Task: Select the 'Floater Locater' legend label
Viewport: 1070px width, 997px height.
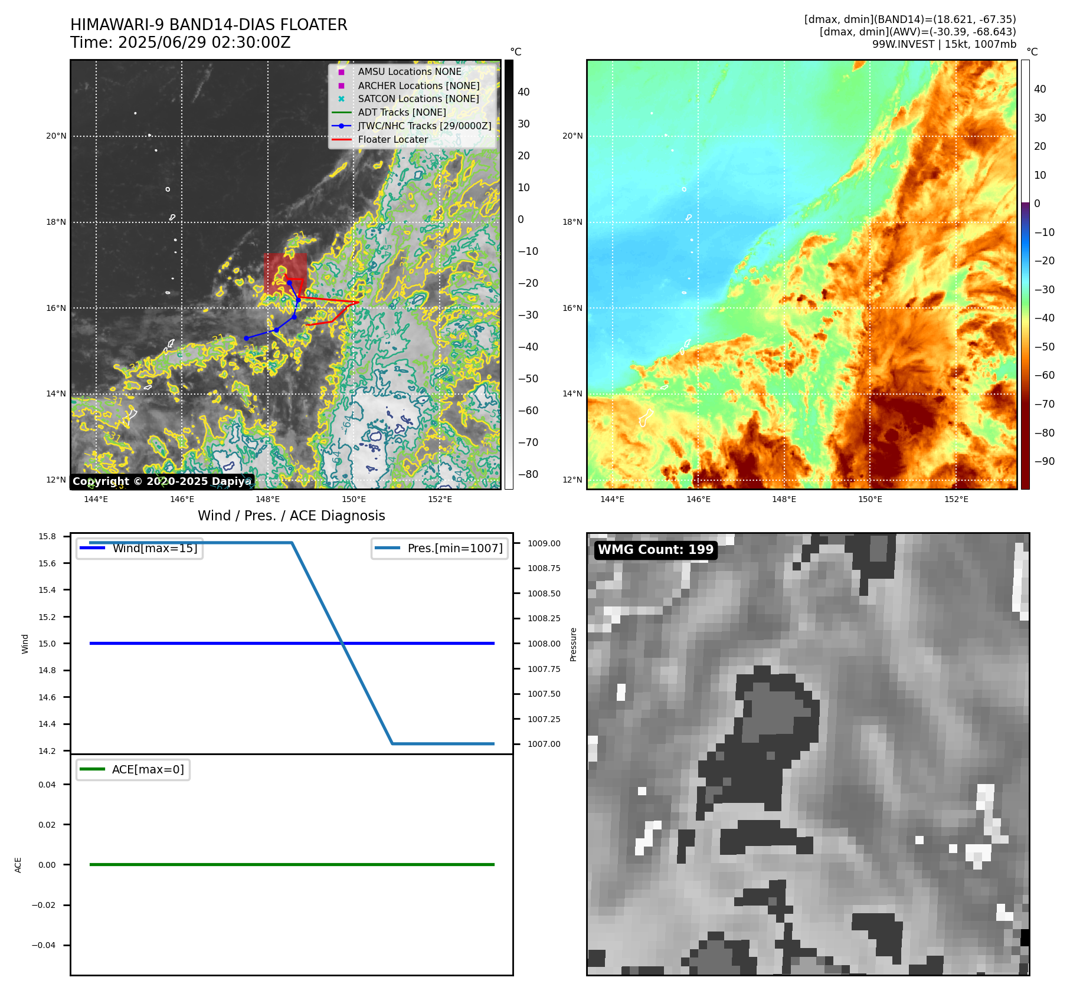Action: click(393, 139)
